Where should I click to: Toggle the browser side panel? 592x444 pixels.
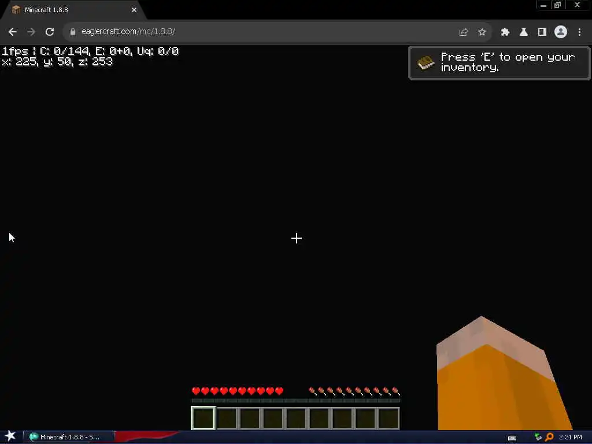click(x=542, y=32)
